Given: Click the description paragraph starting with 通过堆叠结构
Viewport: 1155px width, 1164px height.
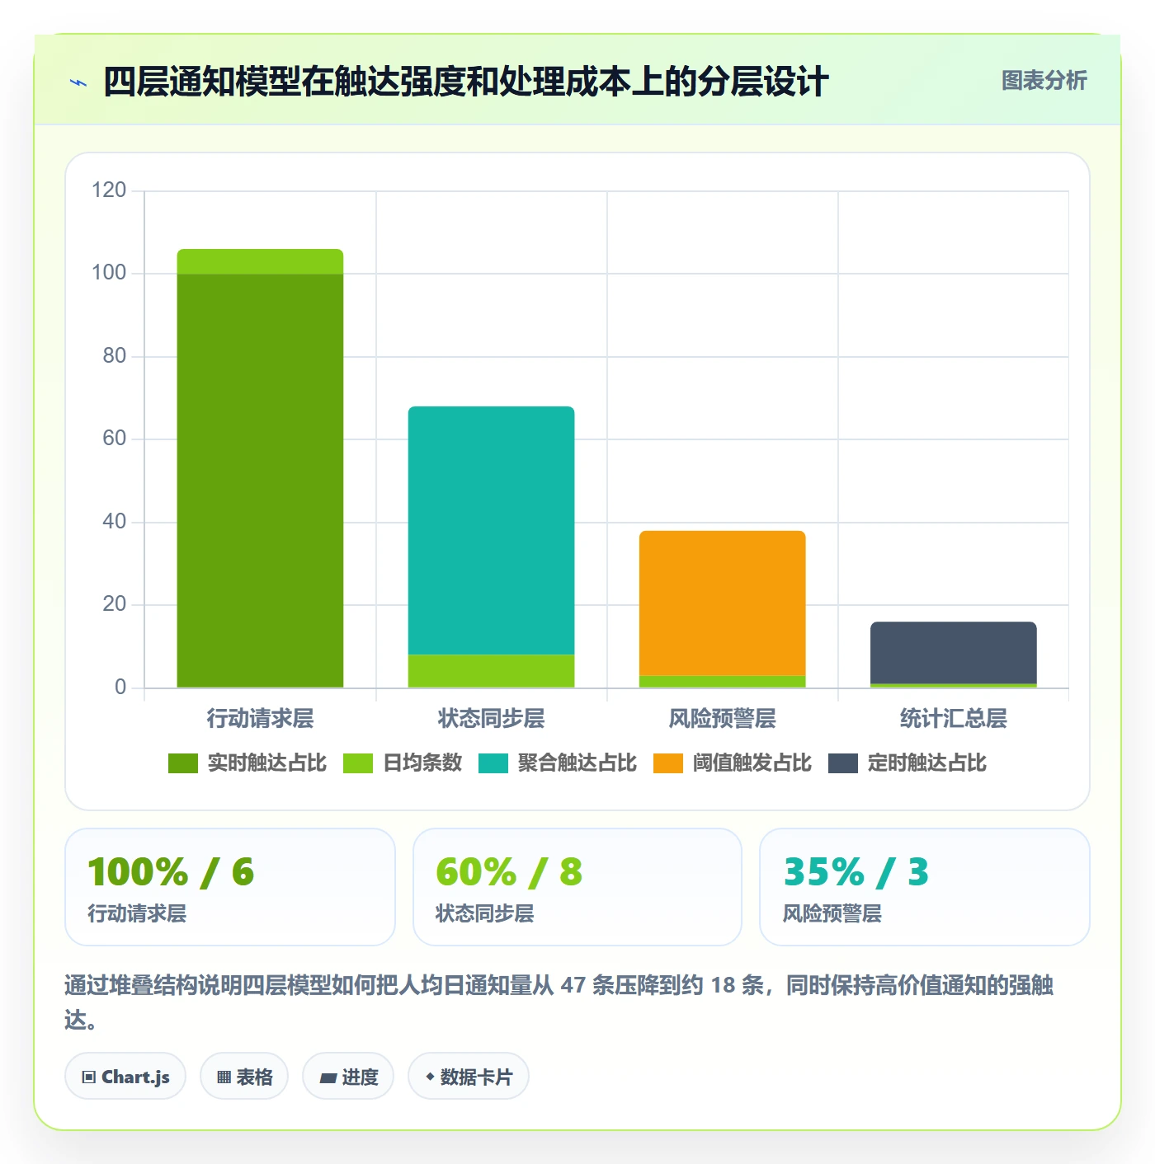Looking at the screenshot, I should click(559, 1002).
